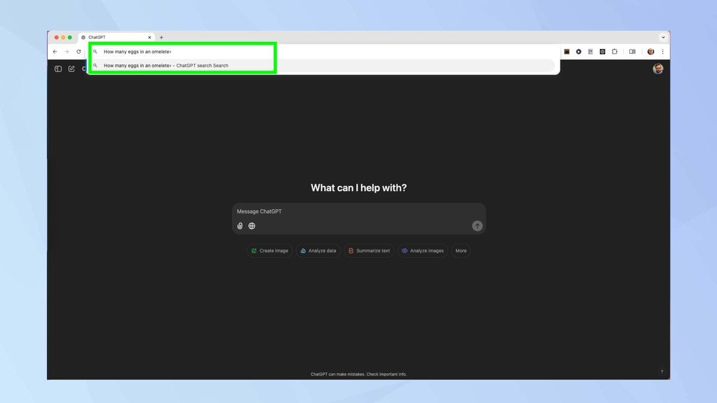This screenshot has height=403, width=717.
Task: Enable web search via the globe icon
Action: [252, 226]
